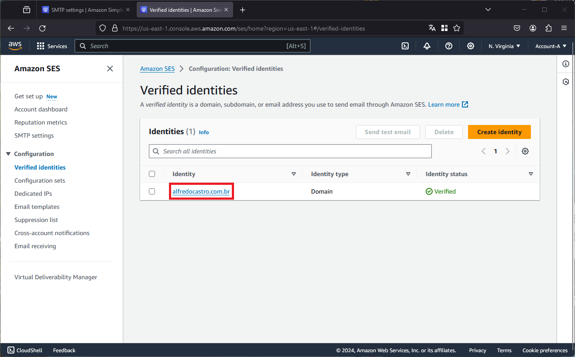575x357 pixels.
Task: Open Dedicated IPs in sidebar
Action: click(33, 194)
